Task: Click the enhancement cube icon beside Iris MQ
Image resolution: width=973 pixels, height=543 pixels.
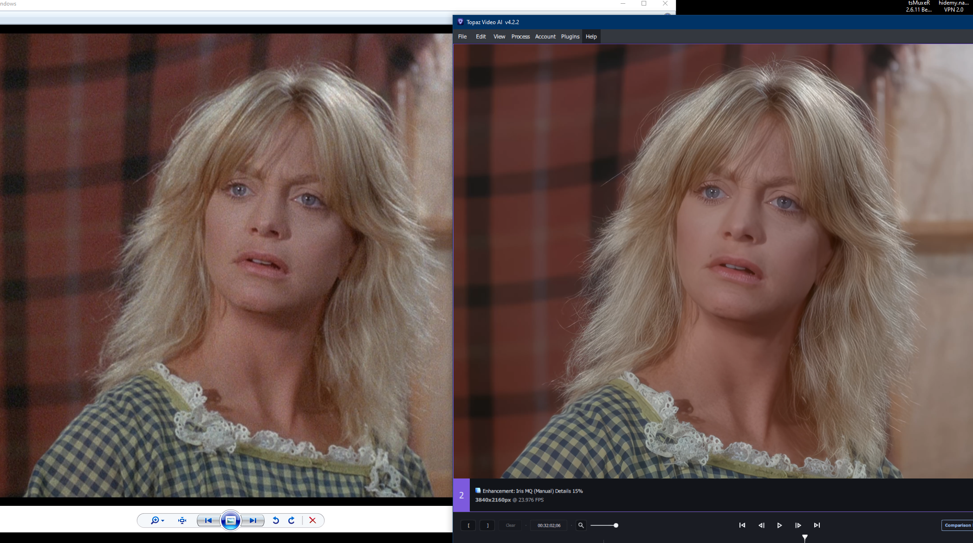Action: (x=478, y=491)
